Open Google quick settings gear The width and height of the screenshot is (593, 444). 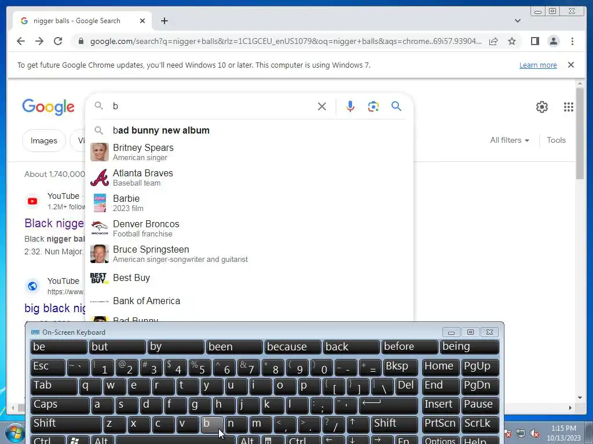point(542,107)
